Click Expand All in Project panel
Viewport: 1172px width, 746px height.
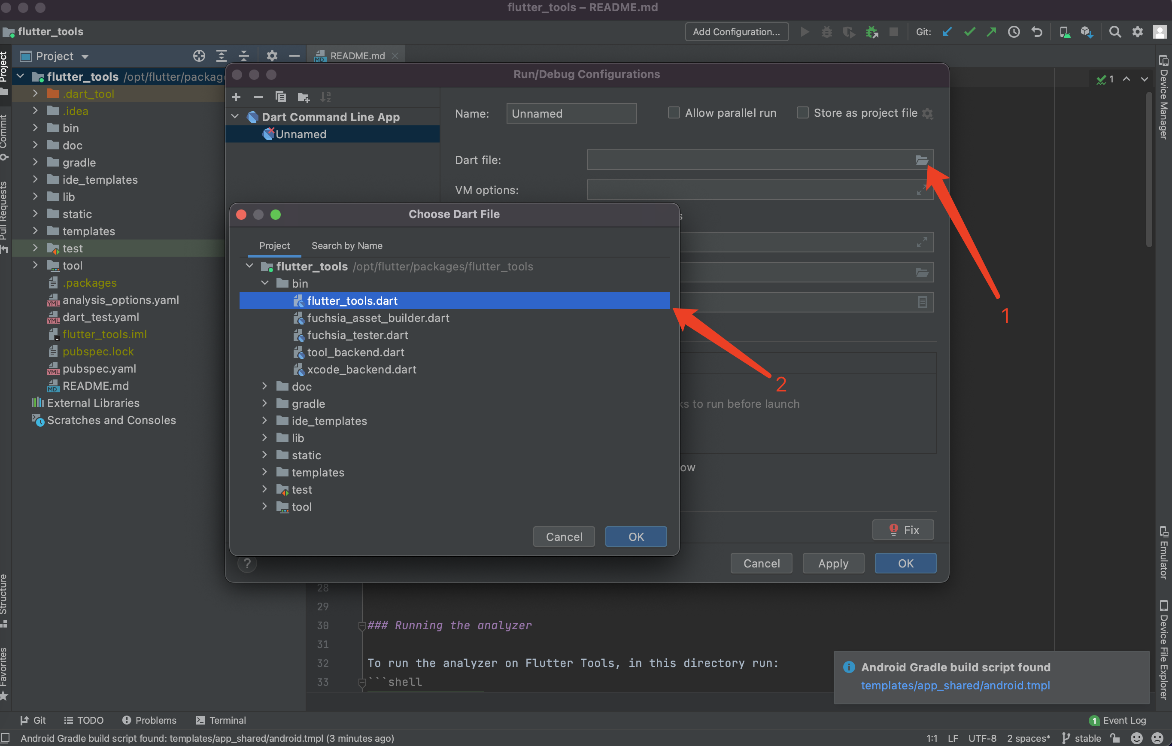[221, 56]
